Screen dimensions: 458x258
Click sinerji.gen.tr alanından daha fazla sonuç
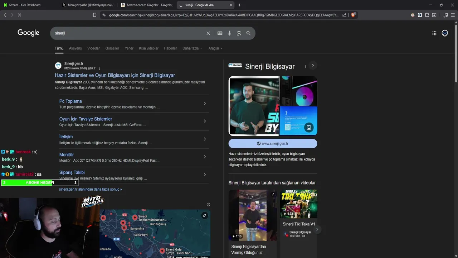click(x=91, y=189)
